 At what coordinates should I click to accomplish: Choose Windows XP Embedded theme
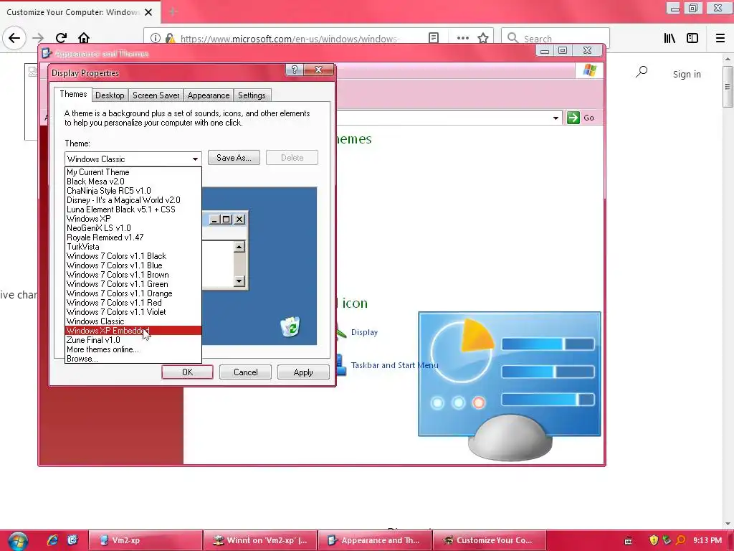(x=133, y=331)
